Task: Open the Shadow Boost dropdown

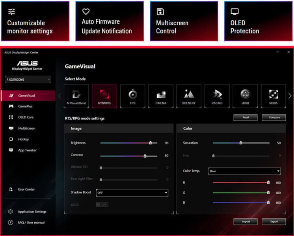Action: point(132,193)
